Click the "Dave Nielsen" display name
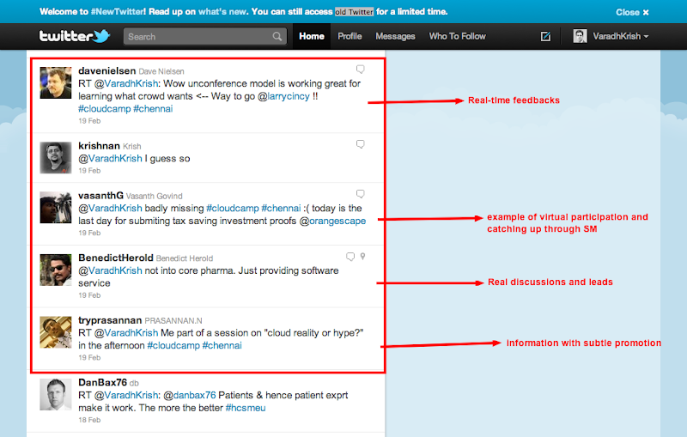687x437 pixels. coord(161,71)
